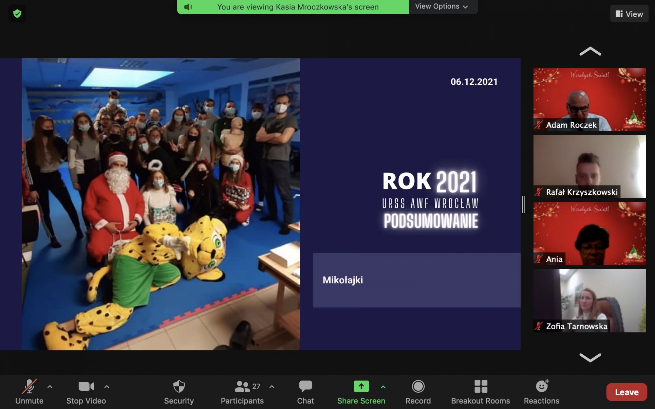The image size is (655, 409).
Task: Expand share options arrow next to Share Screen
Action: [x=383, y=387]
